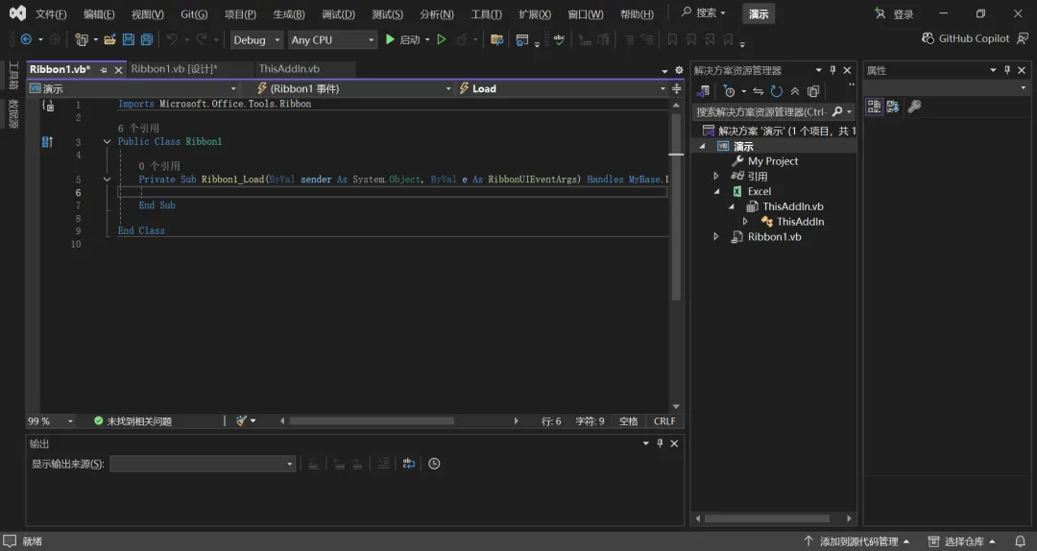Click refresh icon in Solution Explorer toolbar
This screenshot has height=551, width=1037.
tap(776, 91)
